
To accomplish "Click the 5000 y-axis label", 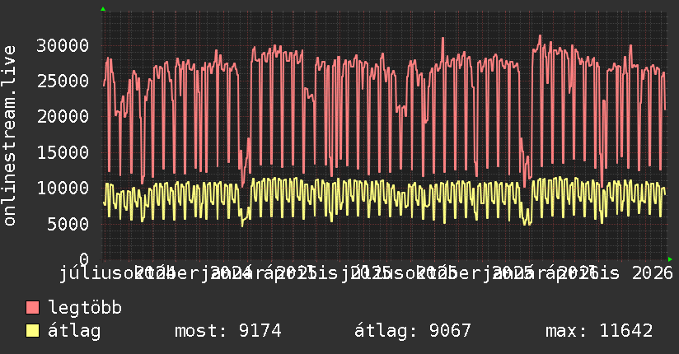I will [68, 224].
